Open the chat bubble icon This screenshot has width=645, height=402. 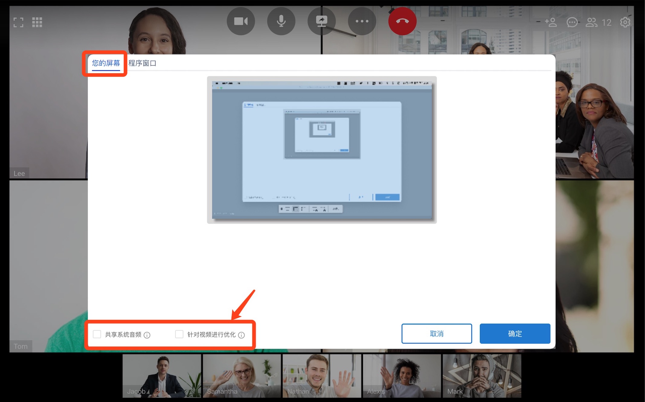tap(572, 22)
